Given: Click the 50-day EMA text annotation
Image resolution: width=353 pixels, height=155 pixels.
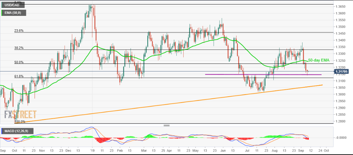Looking at the screenshot, I should [x=318, y=60].
